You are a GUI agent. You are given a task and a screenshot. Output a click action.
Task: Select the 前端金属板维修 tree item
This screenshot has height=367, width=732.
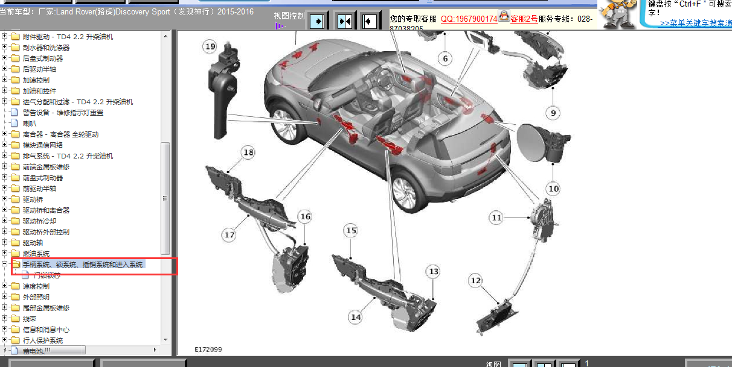46,167
